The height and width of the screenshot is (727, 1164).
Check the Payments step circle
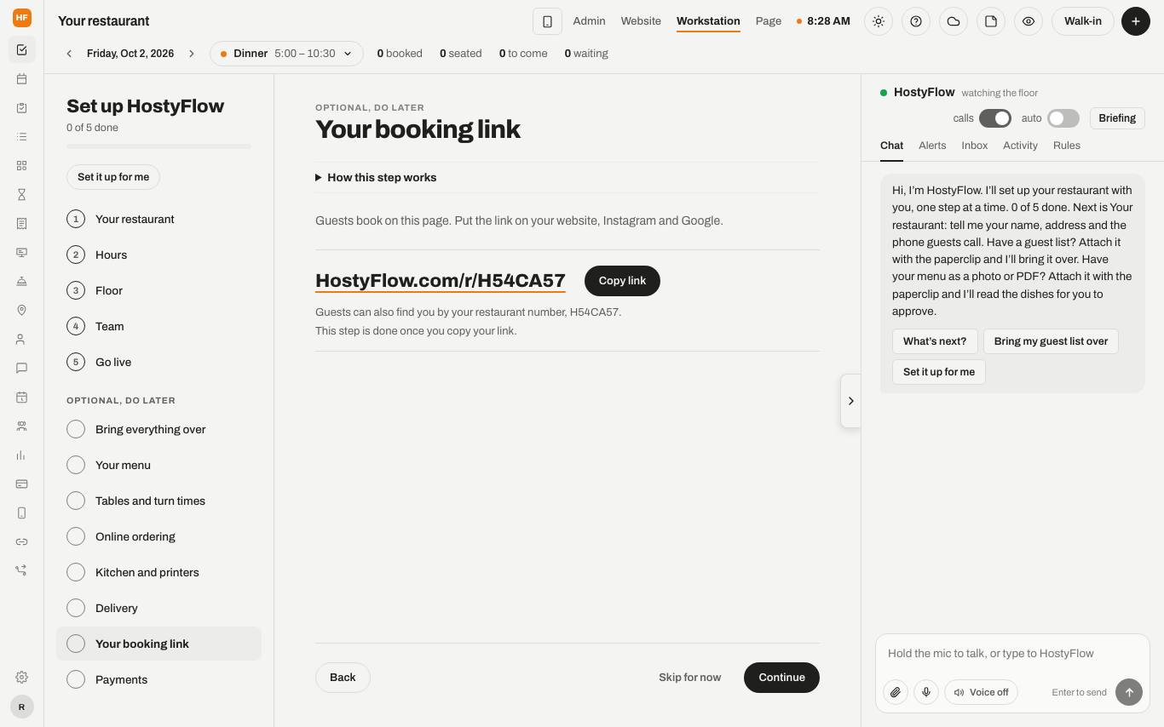(x=76, y=679)
